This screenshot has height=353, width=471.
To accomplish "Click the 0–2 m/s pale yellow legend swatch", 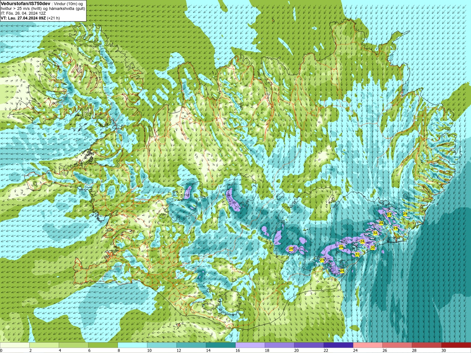I will point(15,345).
